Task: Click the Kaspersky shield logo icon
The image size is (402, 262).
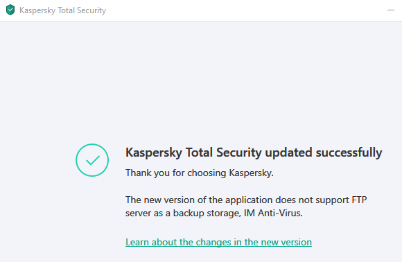Action: coord(10,10)
